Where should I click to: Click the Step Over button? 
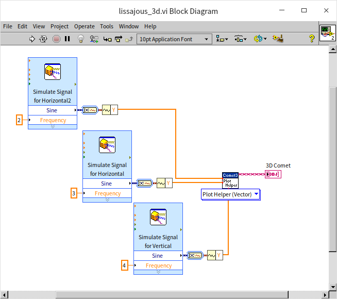(118, 39)
